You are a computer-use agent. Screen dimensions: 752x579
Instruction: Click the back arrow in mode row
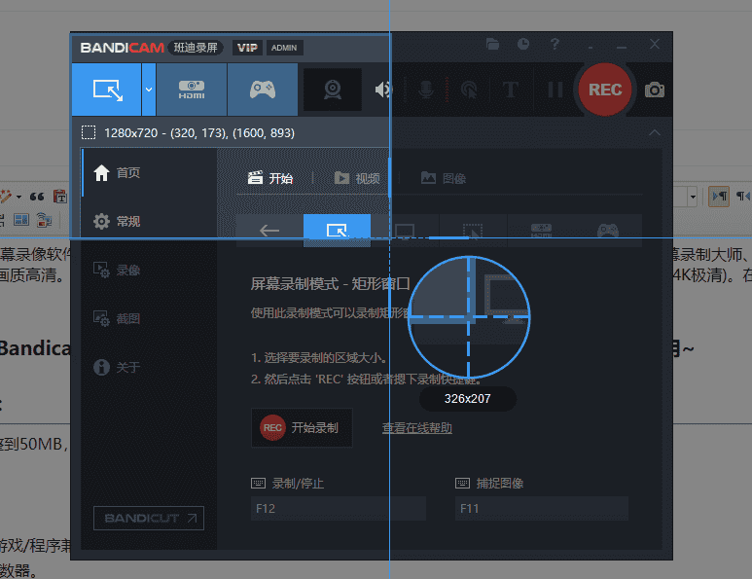pyautogui.click(x=269, y=231)
